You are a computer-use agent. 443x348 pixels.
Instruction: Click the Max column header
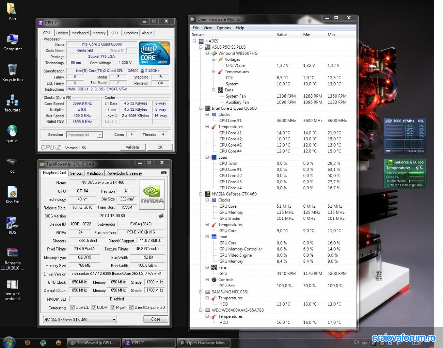point(338,35)
